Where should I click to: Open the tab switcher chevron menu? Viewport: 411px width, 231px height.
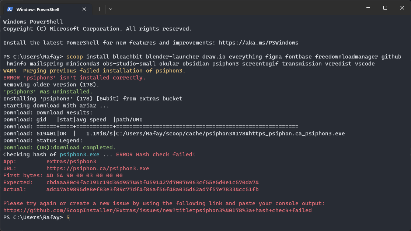[110, 9]
